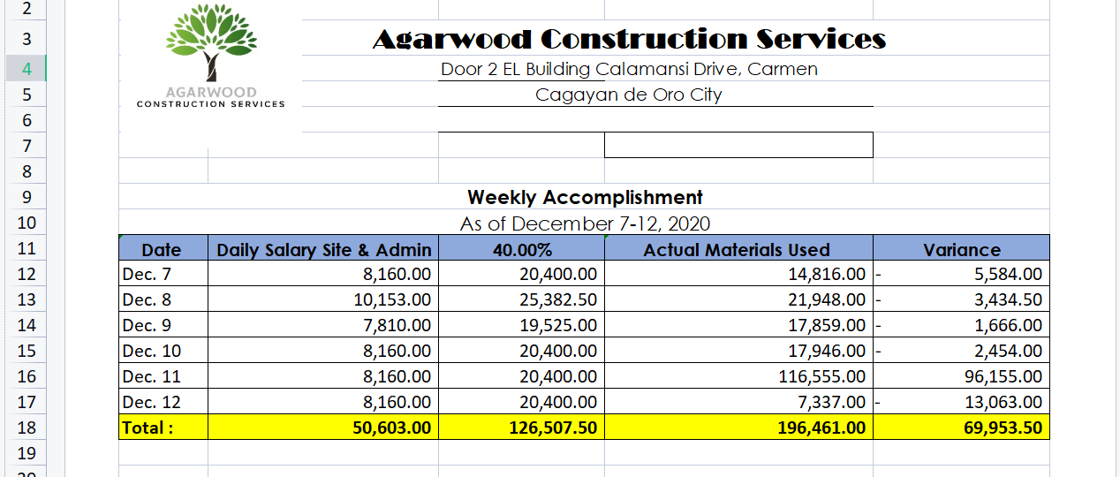Image resolution: width=1120 pixels, height=477 pixels.
Task: Select materials cell 17,859.00
Action: [738, 325]
